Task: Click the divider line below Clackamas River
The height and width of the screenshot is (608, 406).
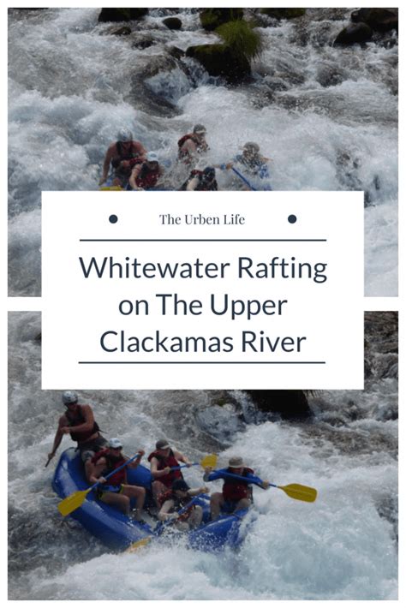Action: click(202, 362)
